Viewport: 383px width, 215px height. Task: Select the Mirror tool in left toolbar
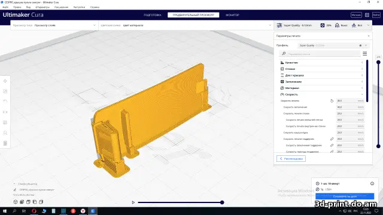tap(5, 112)
